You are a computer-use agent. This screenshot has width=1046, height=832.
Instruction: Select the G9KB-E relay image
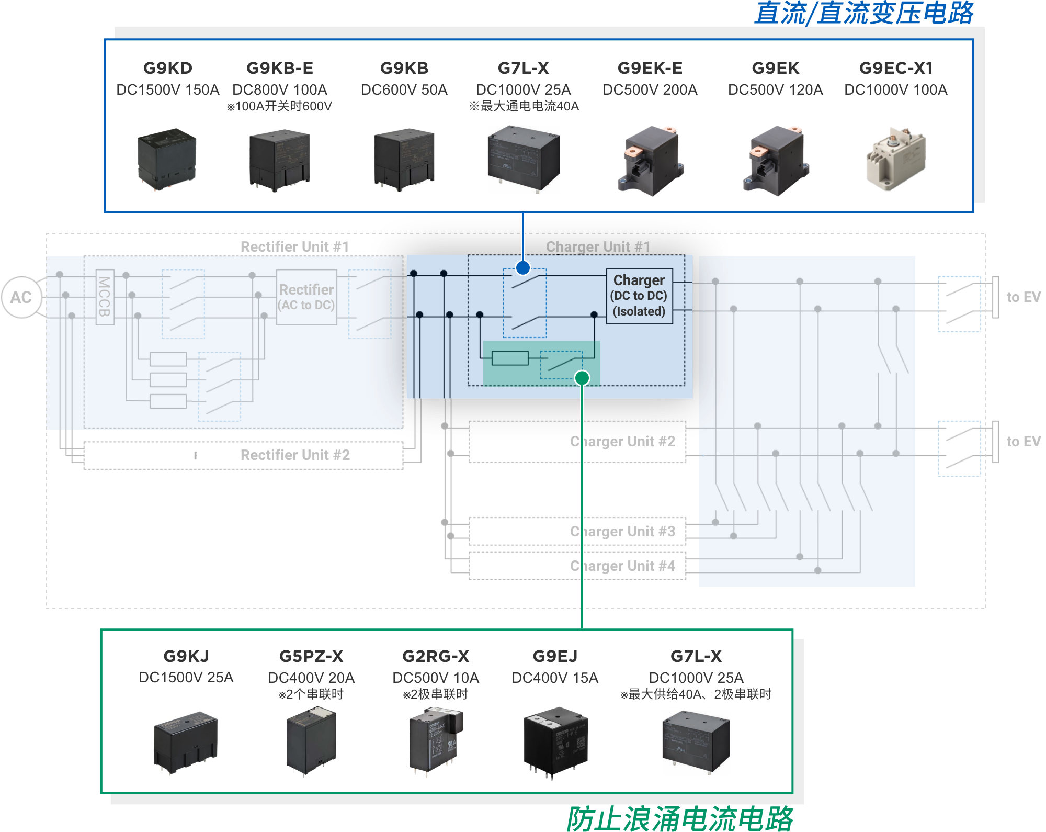[279, 161]
